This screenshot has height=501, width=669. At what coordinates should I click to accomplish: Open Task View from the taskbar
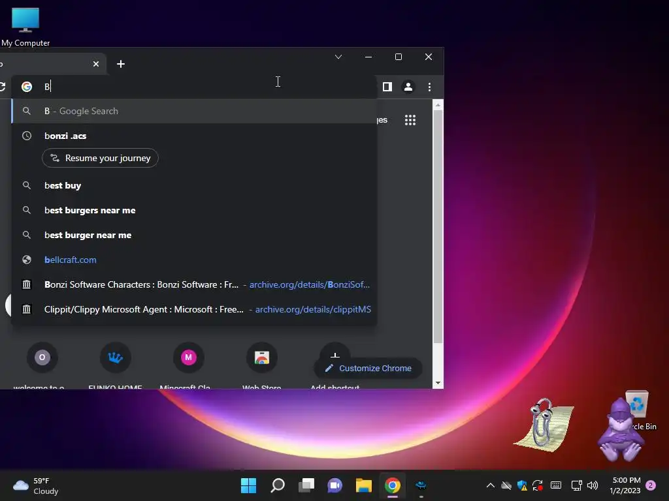point(306,485)
